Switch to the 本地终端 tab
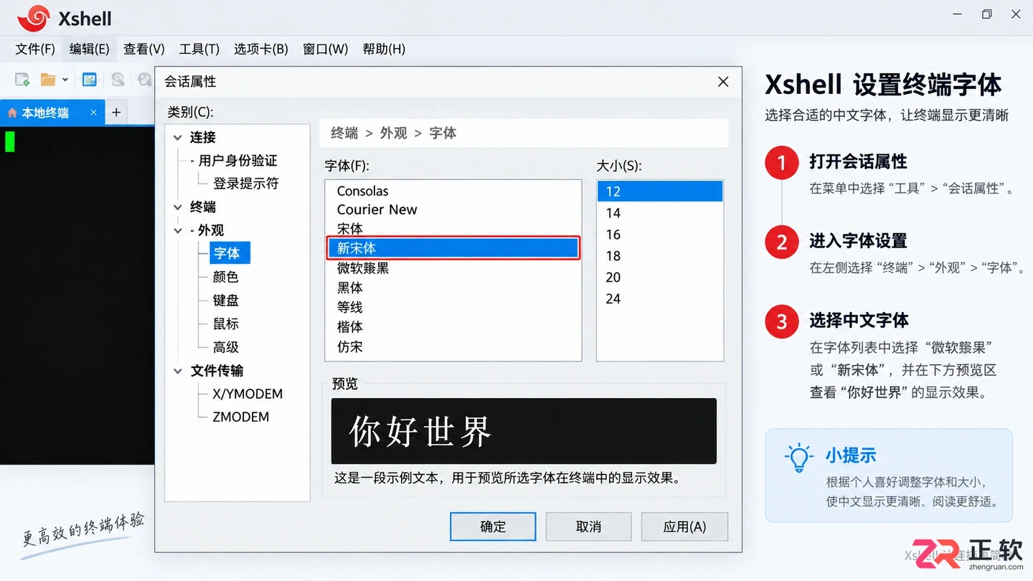1033x581 pixels. pyautogui.click(x=52, y=113)
